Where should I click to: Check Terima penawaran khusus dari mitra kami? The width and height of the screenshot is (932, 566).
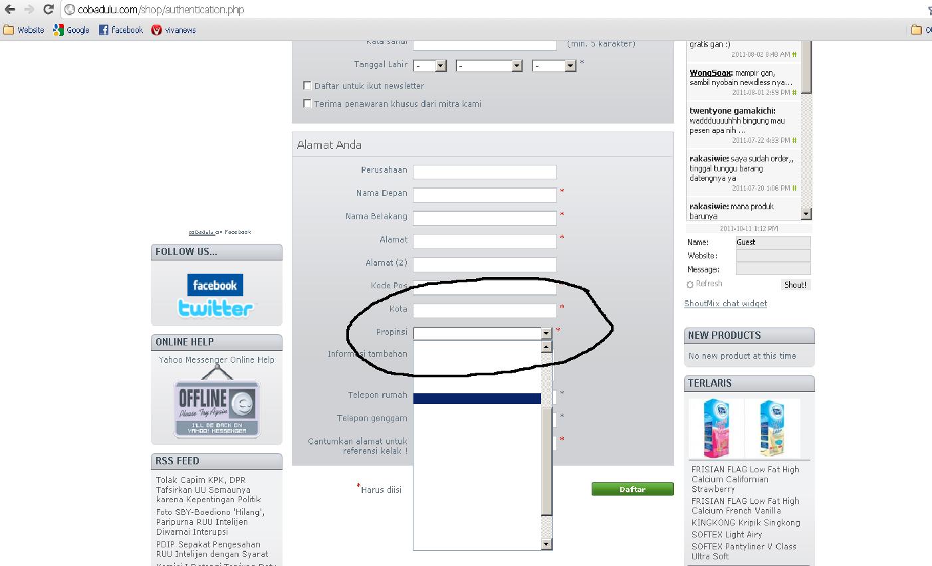(x=307, y=104)
